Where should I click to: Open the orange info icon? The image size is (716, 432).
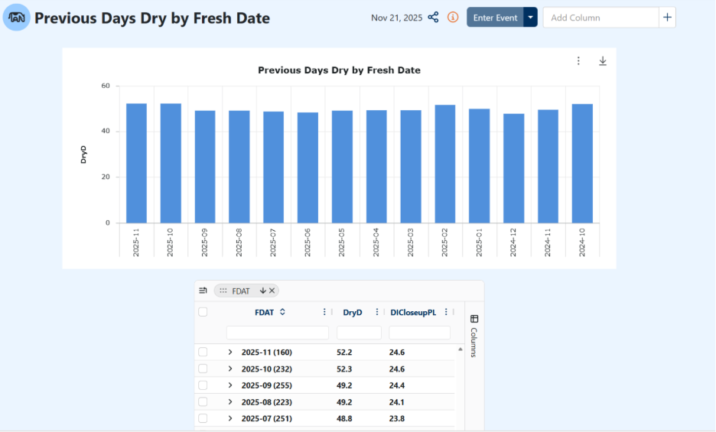tap(453, 18)
